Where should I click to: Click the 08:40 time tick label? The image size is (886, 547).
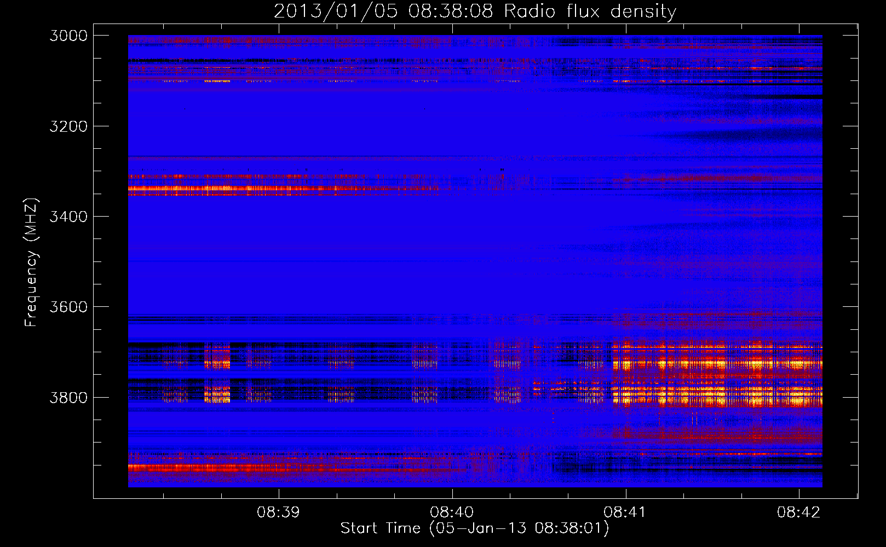coord(452,512)
